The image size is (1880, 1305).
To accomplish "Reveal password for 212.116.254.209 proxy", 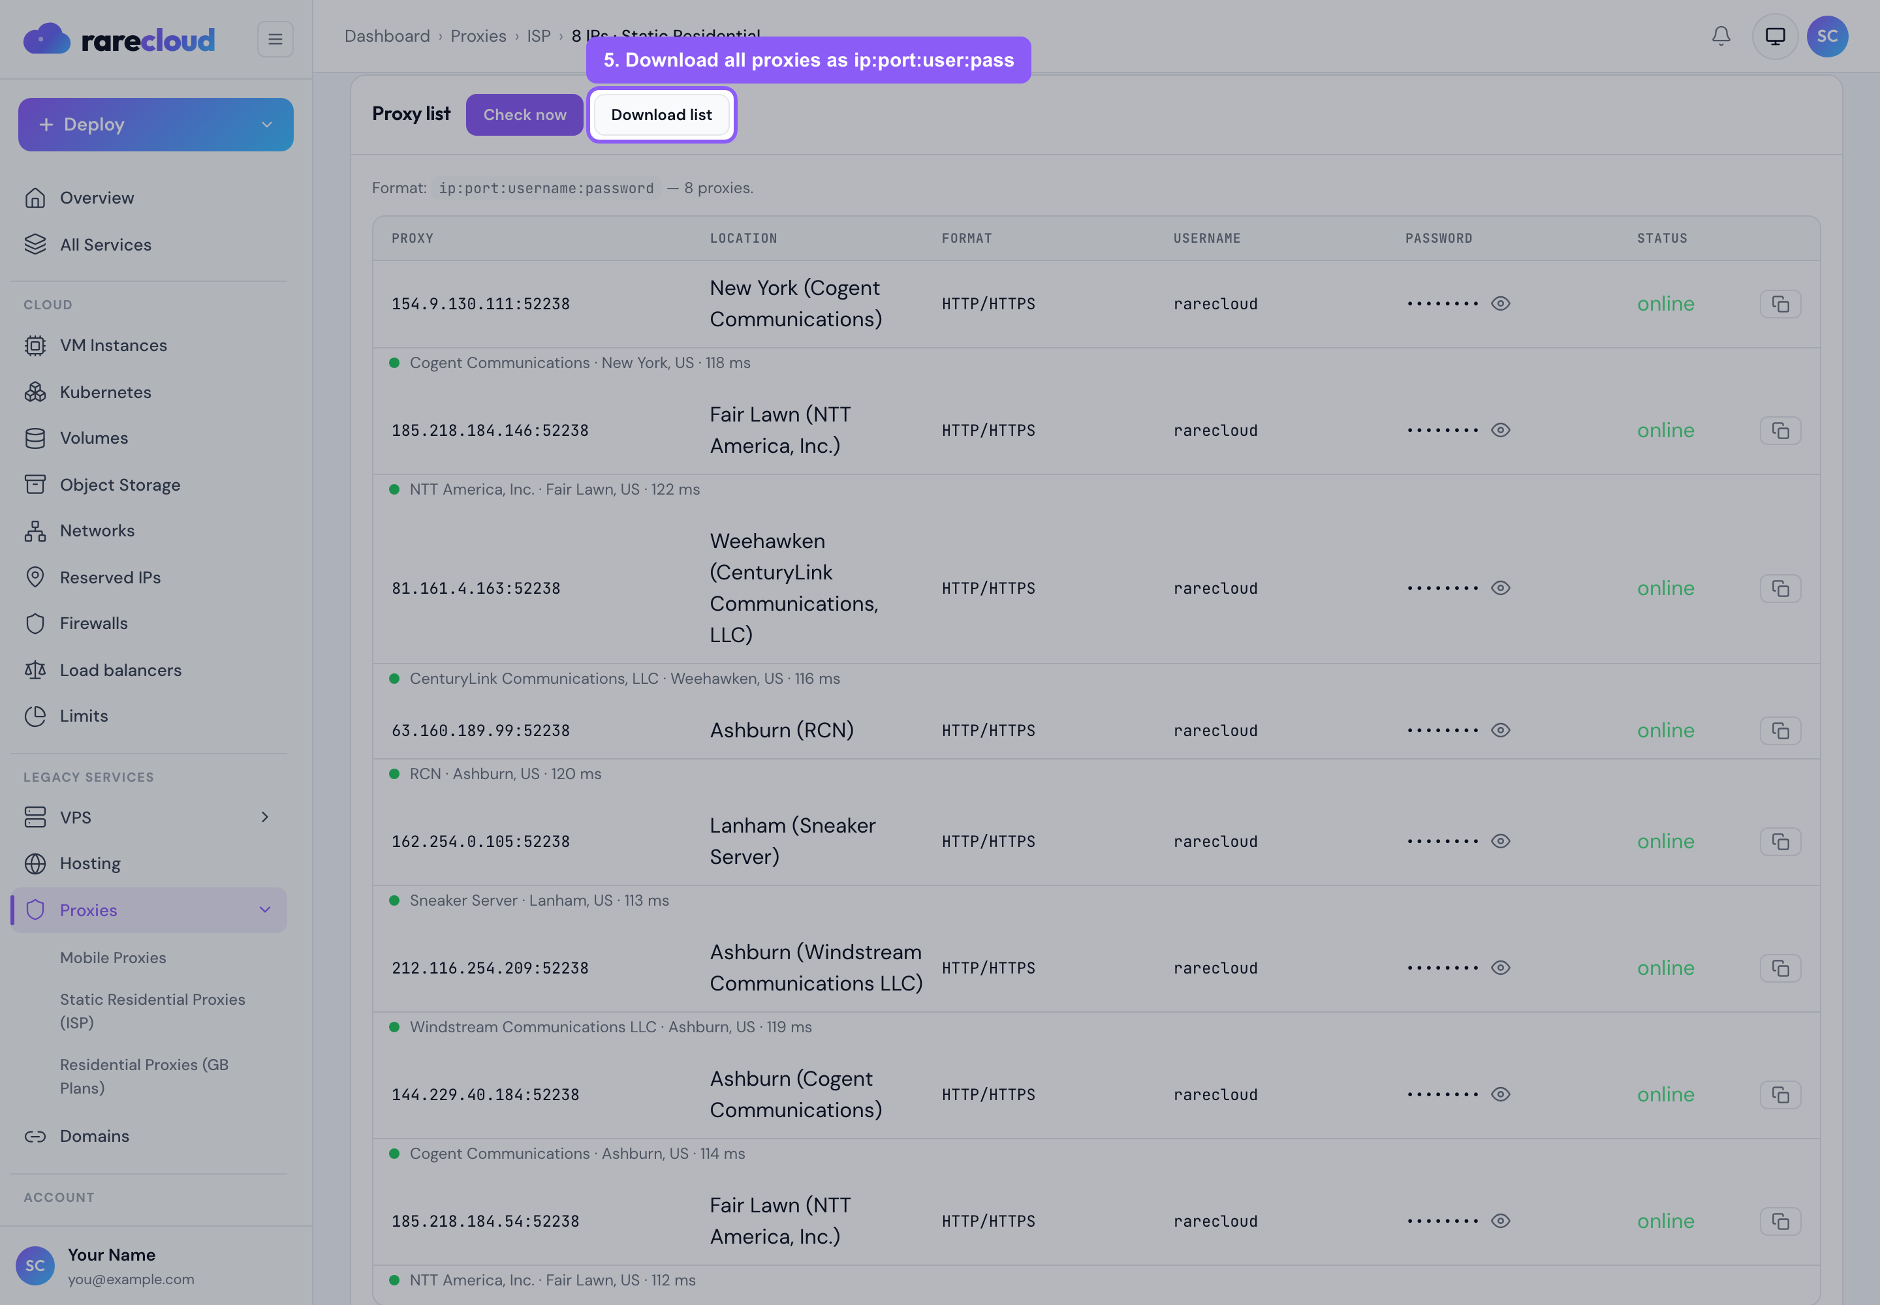I will [1499, 967].
